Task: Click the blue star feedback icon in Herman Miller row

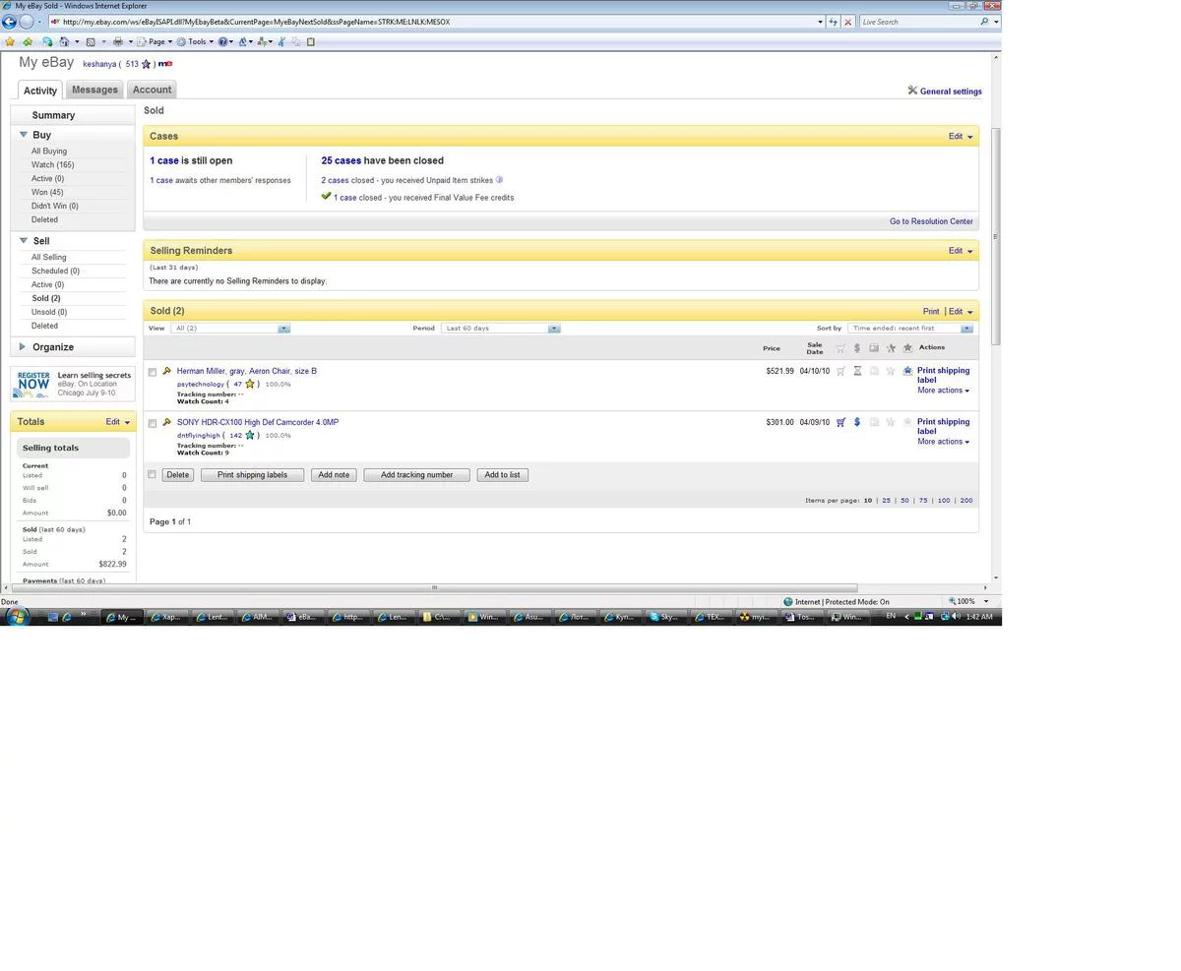Action: (x=907, y=371)
